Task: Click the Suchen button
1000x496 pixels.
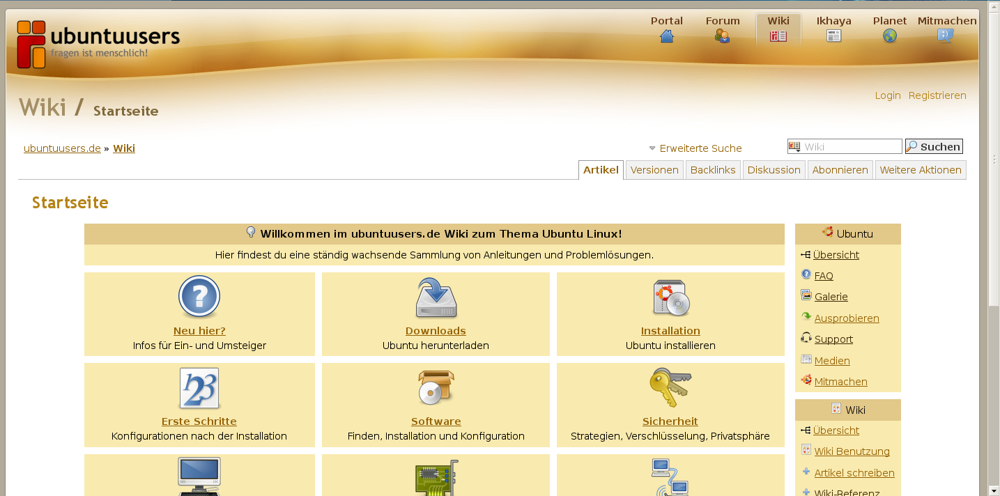Action: [x=934, y=146]
